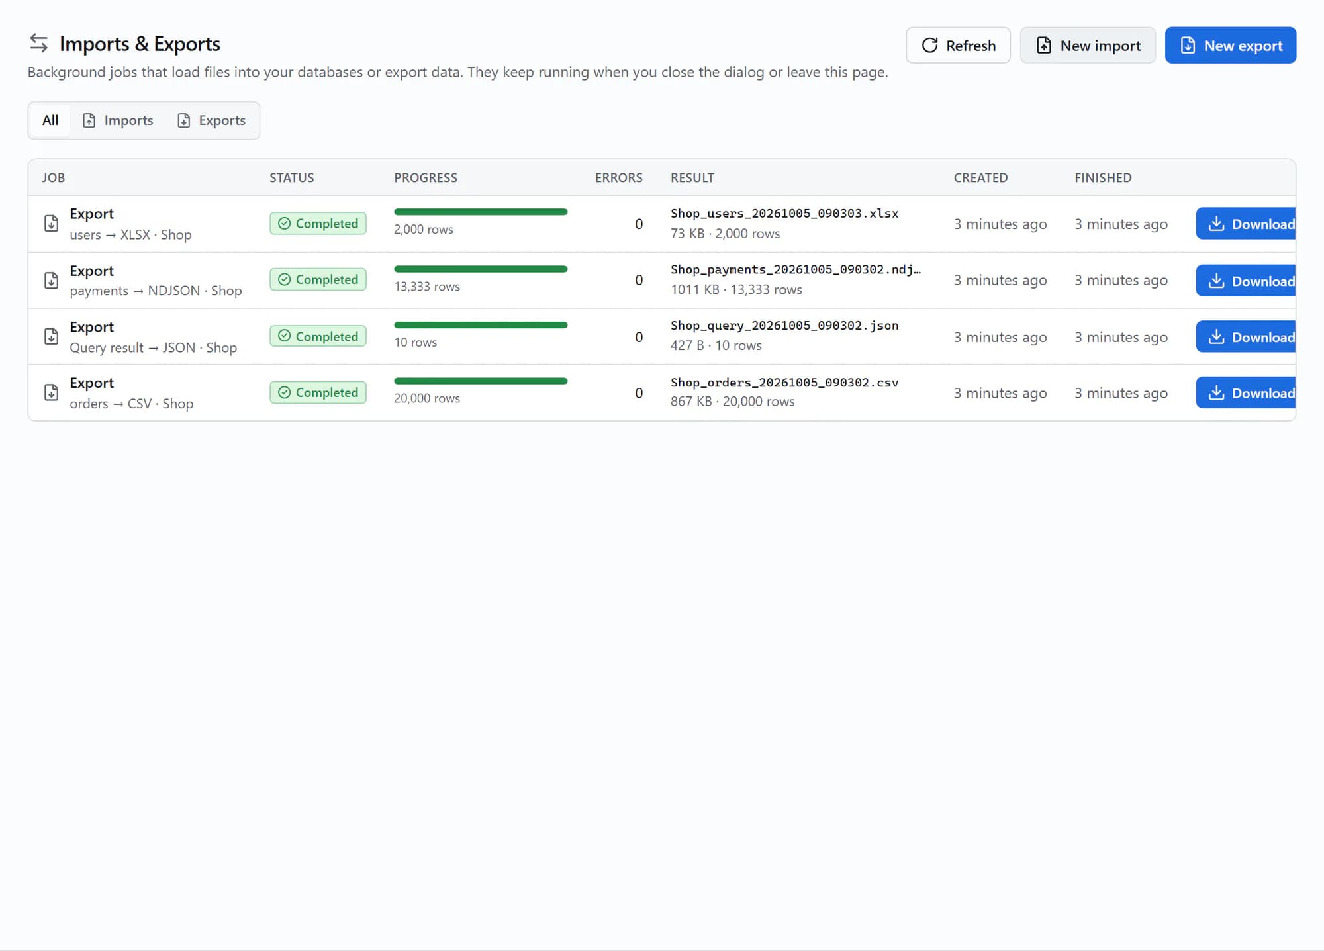The image size is (1324, 951).
Task: Create a New export job
Action: [x=1231, y=45]
